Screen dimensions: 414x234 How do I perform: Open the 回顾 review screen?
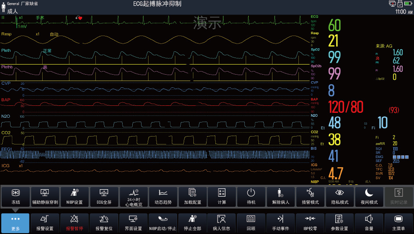251,223
